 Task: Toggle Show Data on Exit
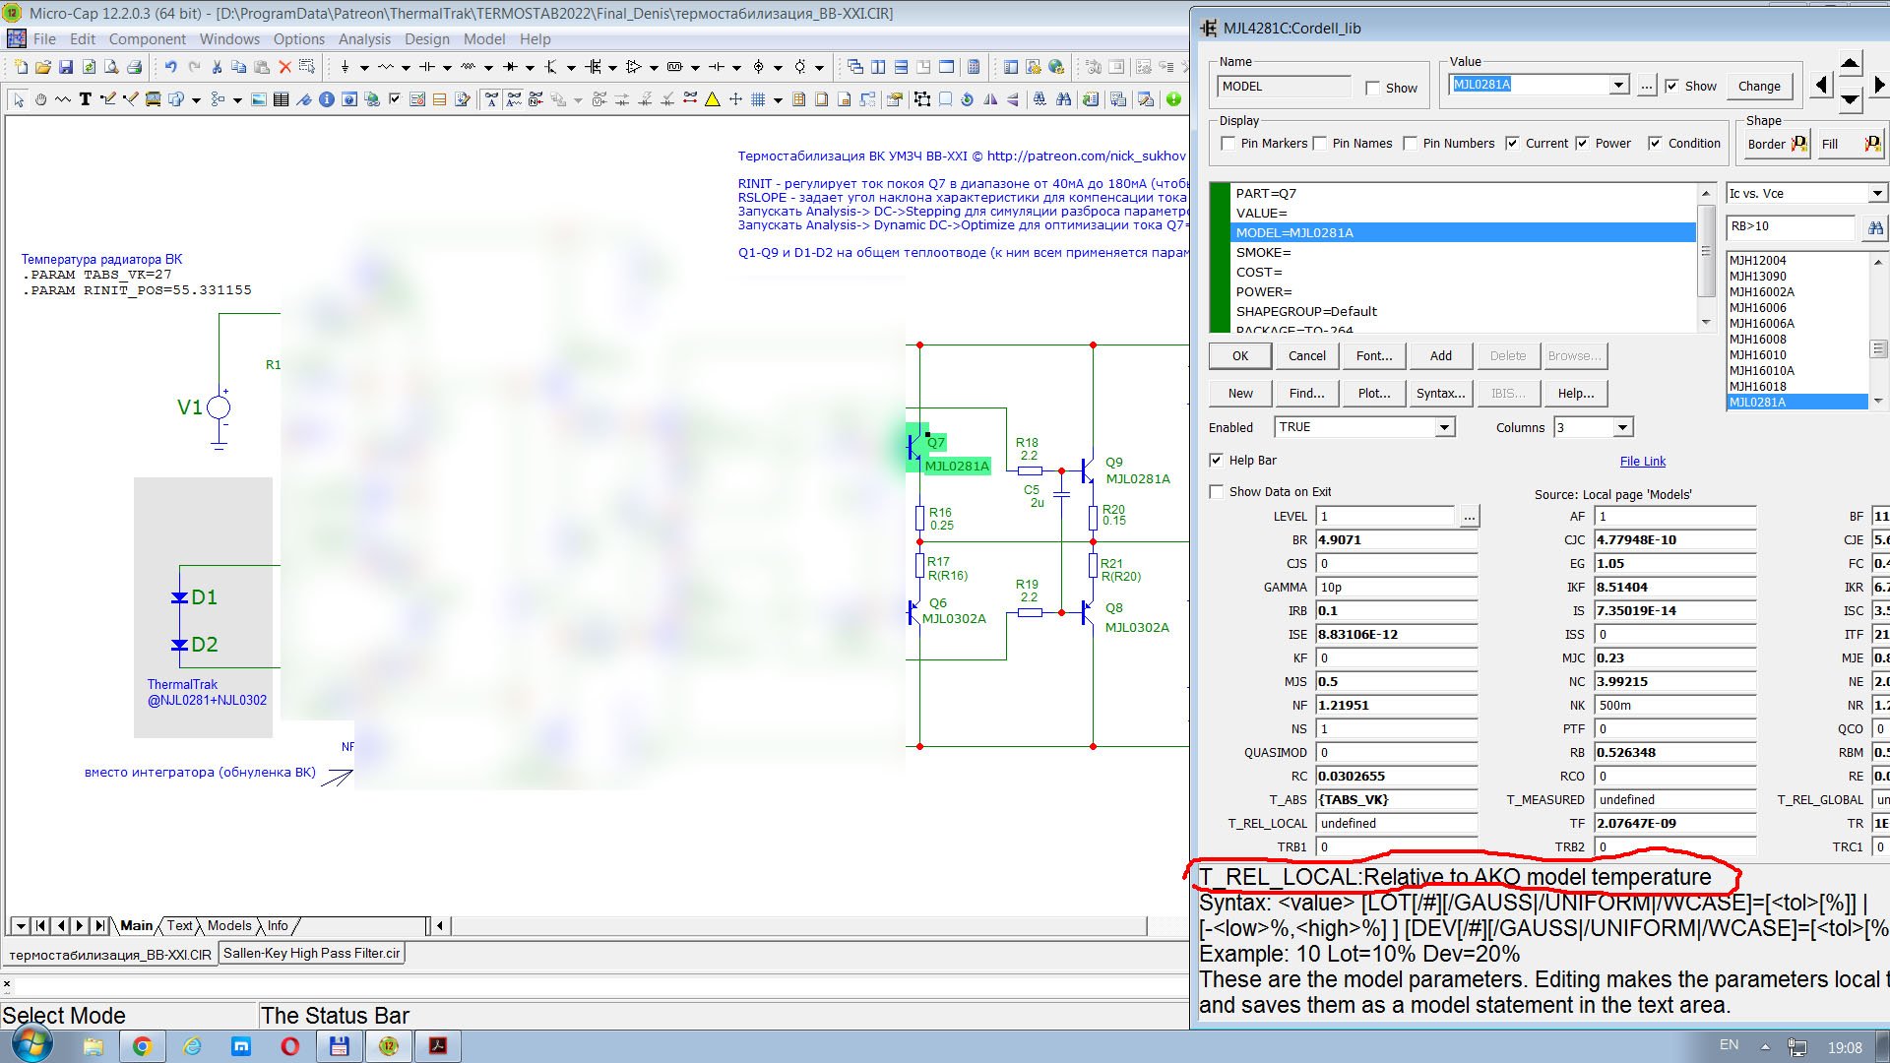point(1217,492)
